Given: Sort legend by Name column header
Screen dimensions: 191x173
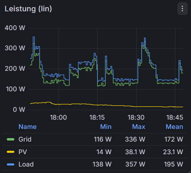Looking at the screenshot, I should click(27, 127).
